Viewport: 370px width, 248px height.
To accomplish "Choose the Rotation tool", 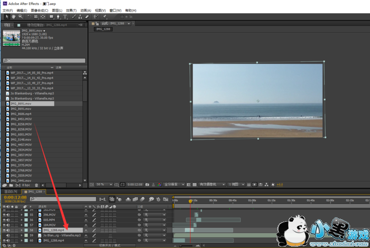I will (29, 17).
